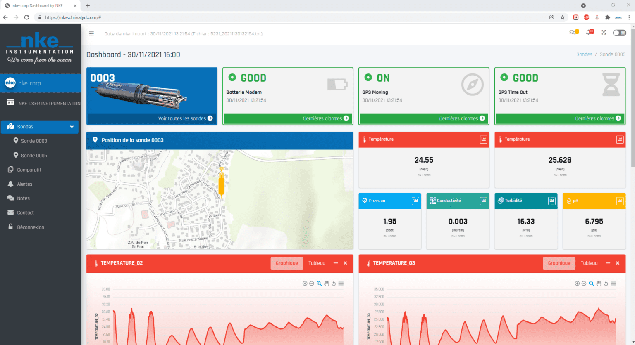Select panning hand tool on TEMPERATURE_02 chart
Screen dimensions: 635x345
[326, 284]
